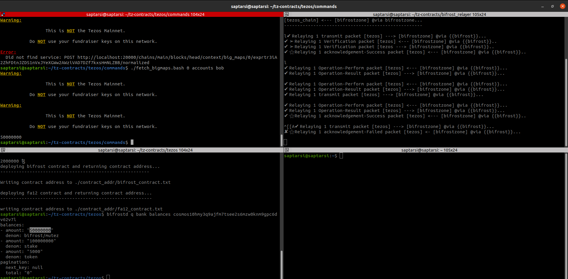The width and height of the screenshot is (568, 279).
Task: Click 'next_key: null' line
Action: (x=24, y=267)
